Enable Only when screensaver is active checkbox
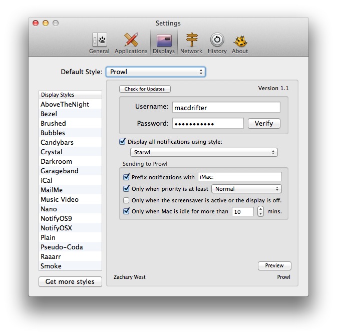Screen dimensions: 337x336 (x=126, y=200)
